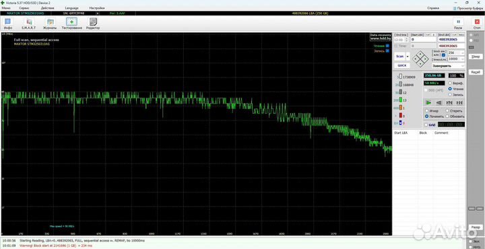Open the Меню menu
Viewport: 485px width, 249px height.
6,7
